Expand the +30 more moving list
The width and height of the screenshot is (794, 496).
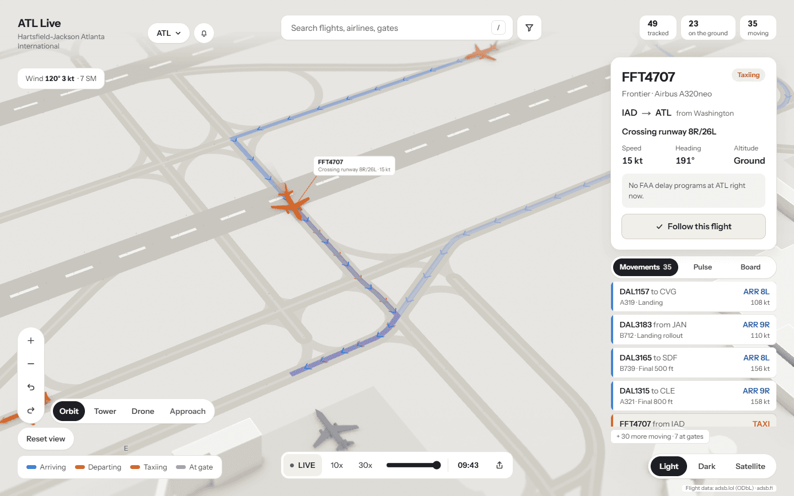tap(659, 436)
